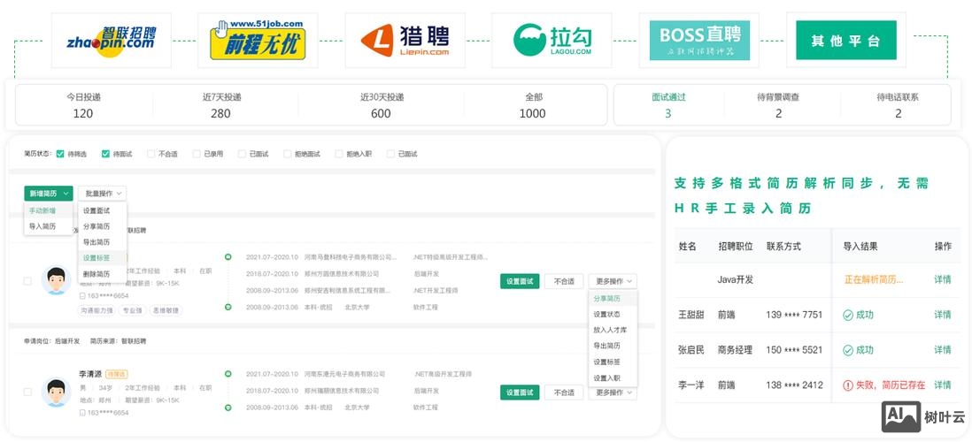Enable the 拒绝入职 status checkbox
The image size is (972, 442).
pyautogui.click(x=338, y=154)
